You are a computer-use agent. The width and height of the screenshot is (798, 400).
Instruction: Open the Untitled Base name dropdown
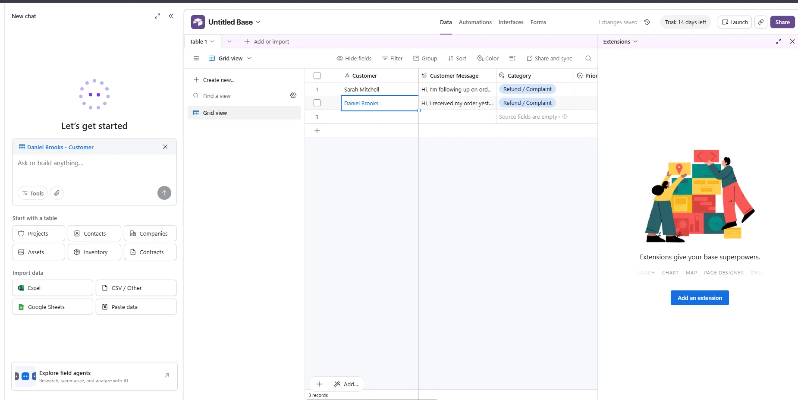coord(235,22)
